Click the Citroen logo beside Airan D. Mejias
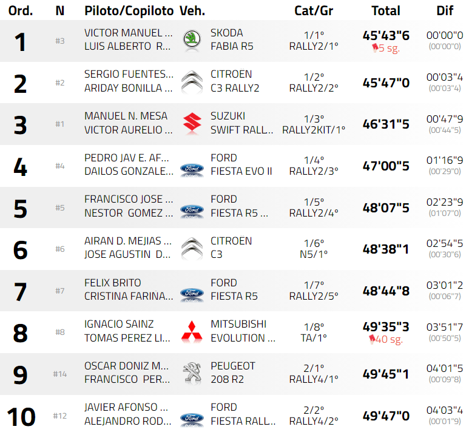 (x=192, y=248)
